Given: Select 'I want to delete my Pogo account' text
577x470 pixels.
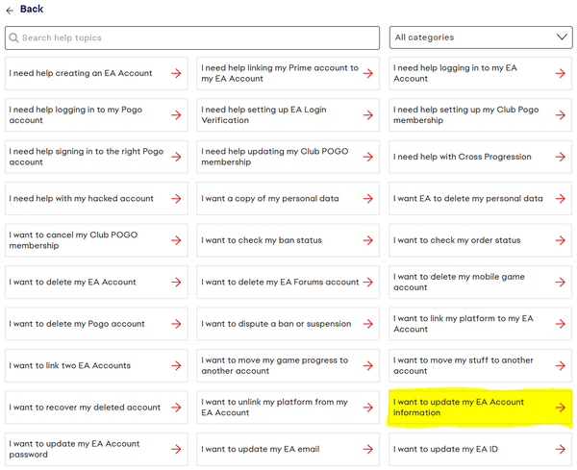Looking at the screenshot, I should click(x=77, y=324).
